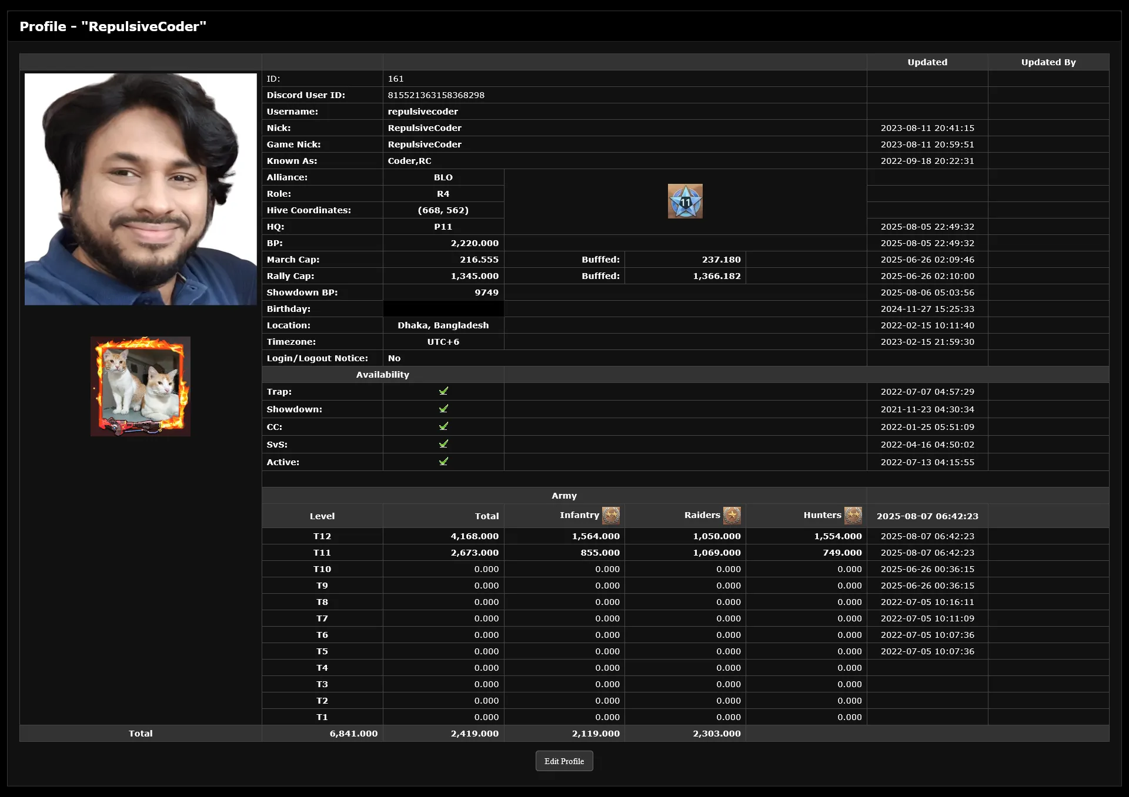Click the HQ level 11 star badge
This screenshot has width=1129, height=797.
[685, 201]
